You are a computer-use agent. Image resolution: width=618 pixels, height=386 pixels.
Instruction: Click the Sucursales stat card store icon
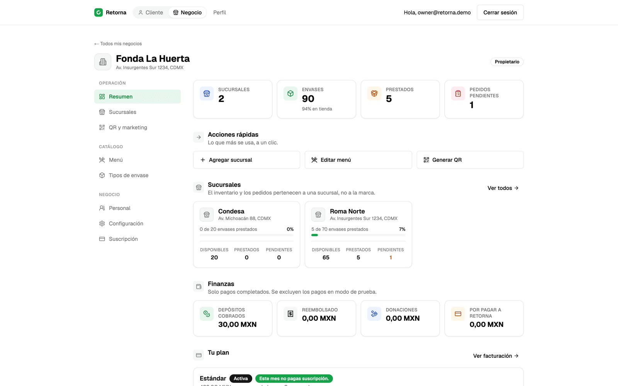coord(207,93)
